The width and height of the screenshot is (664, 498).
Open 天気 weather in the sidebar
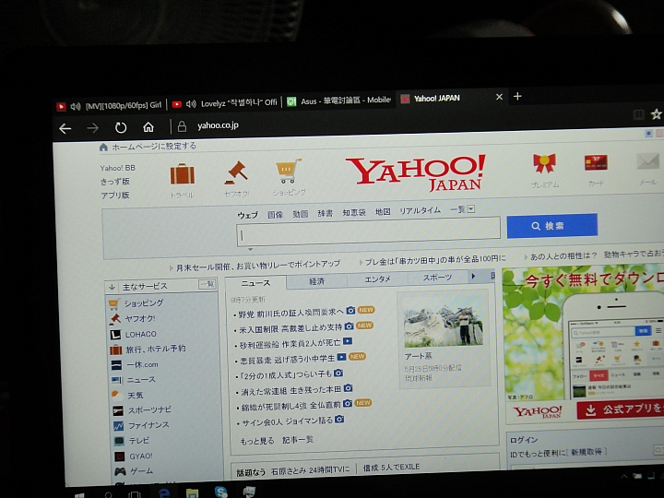click(x=136, y=395)
